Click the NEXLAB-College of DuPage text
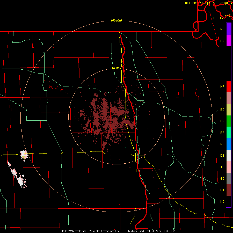The height and width of the screenshot is (233, 233). 207,3
